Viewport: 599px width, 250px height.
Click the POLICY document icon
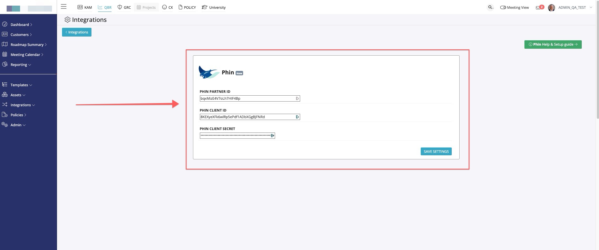pos(180,7)
